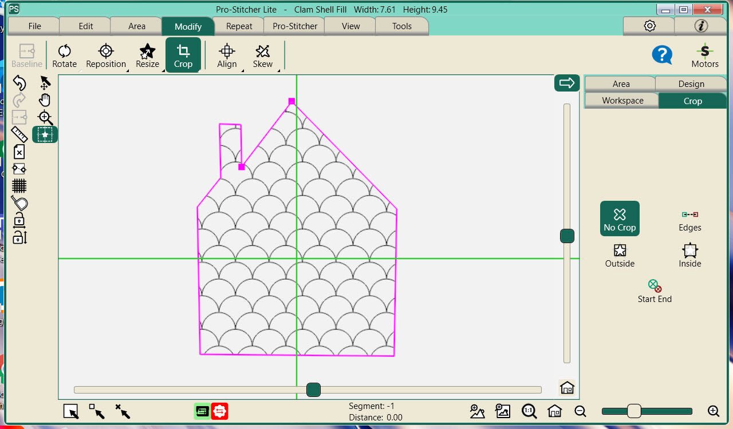Toggle the vertical lock icon

19,237
